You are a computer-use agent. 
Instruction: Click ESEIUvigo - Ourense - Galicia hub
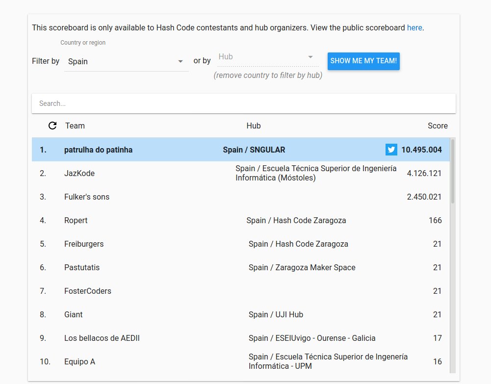(312, 338)
